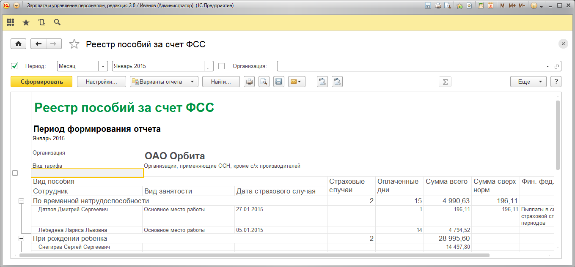Viewport: 575px width, 267px height.
Task: Click the Январь 2015 period field
Action: click(x=158, y=66)
